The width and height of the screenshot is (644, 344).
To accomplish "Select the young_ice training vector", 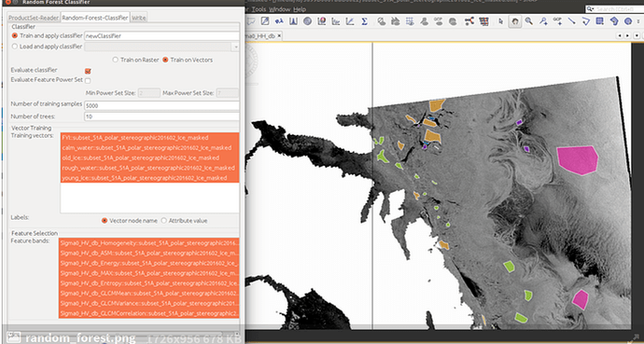I will coord(149,178).
